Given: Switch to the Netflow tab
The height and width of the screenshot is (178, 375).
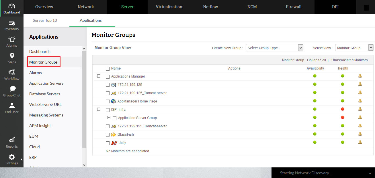Looking at the screenshot, I should pos(210,7).
